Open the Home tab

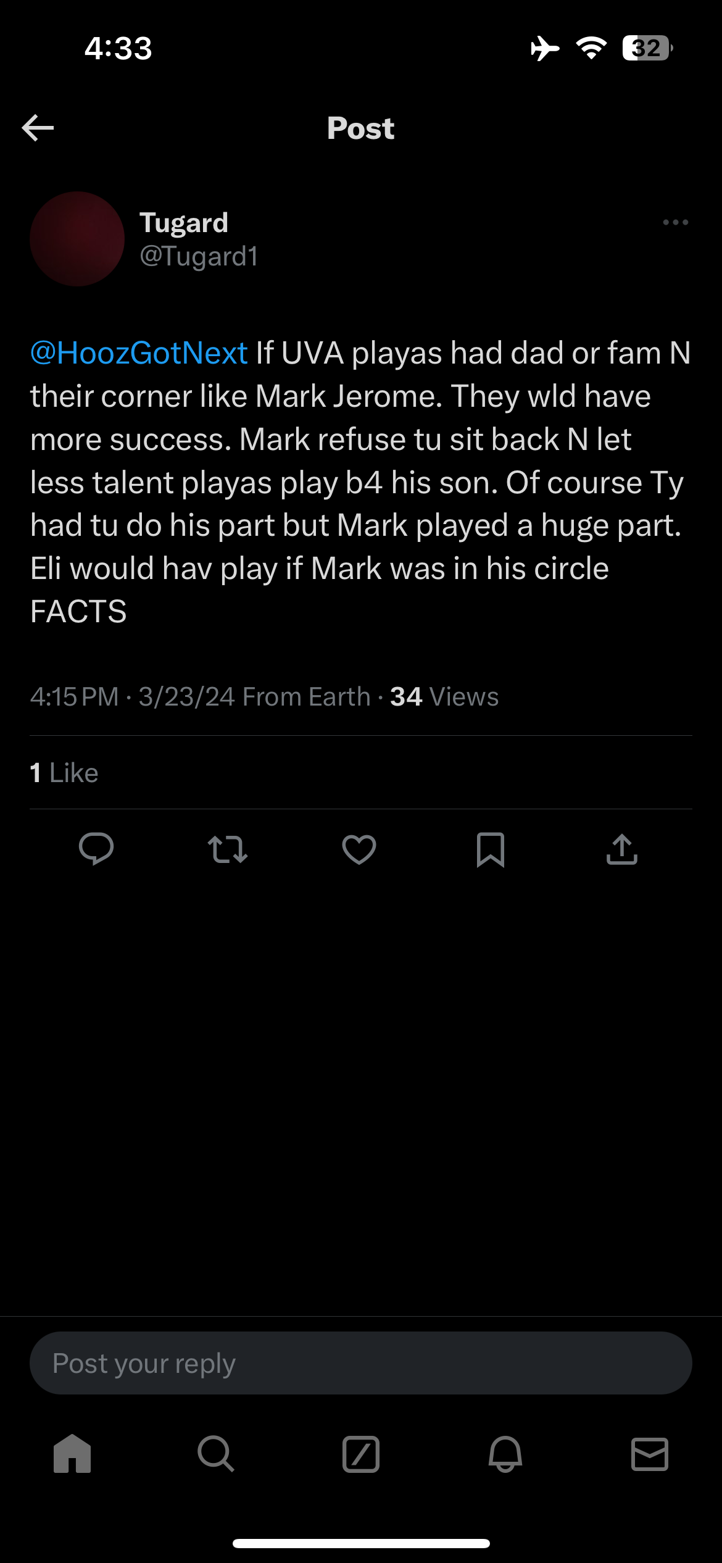tap(72, 1454)
